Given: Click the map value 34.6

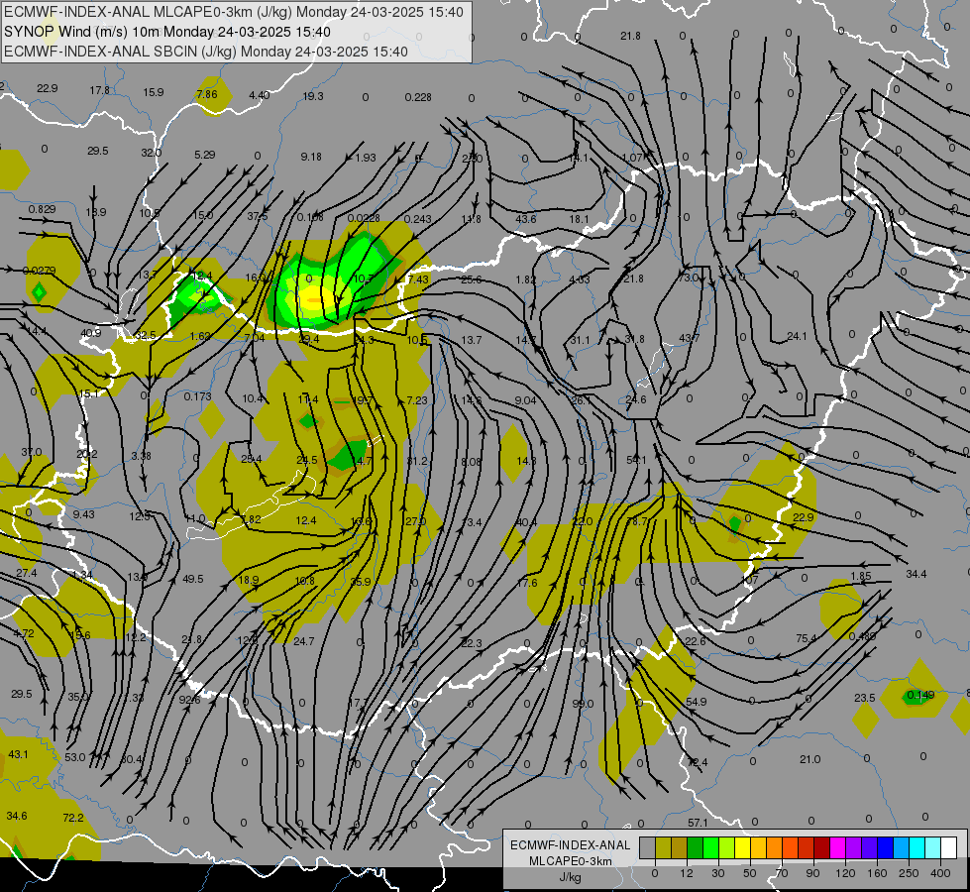Looking at the screenshot, I should coord(17,816).
